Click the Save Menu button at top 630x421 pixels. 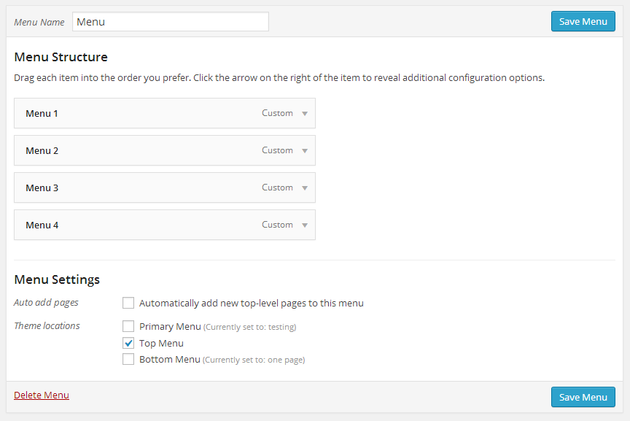pos(583,21)
